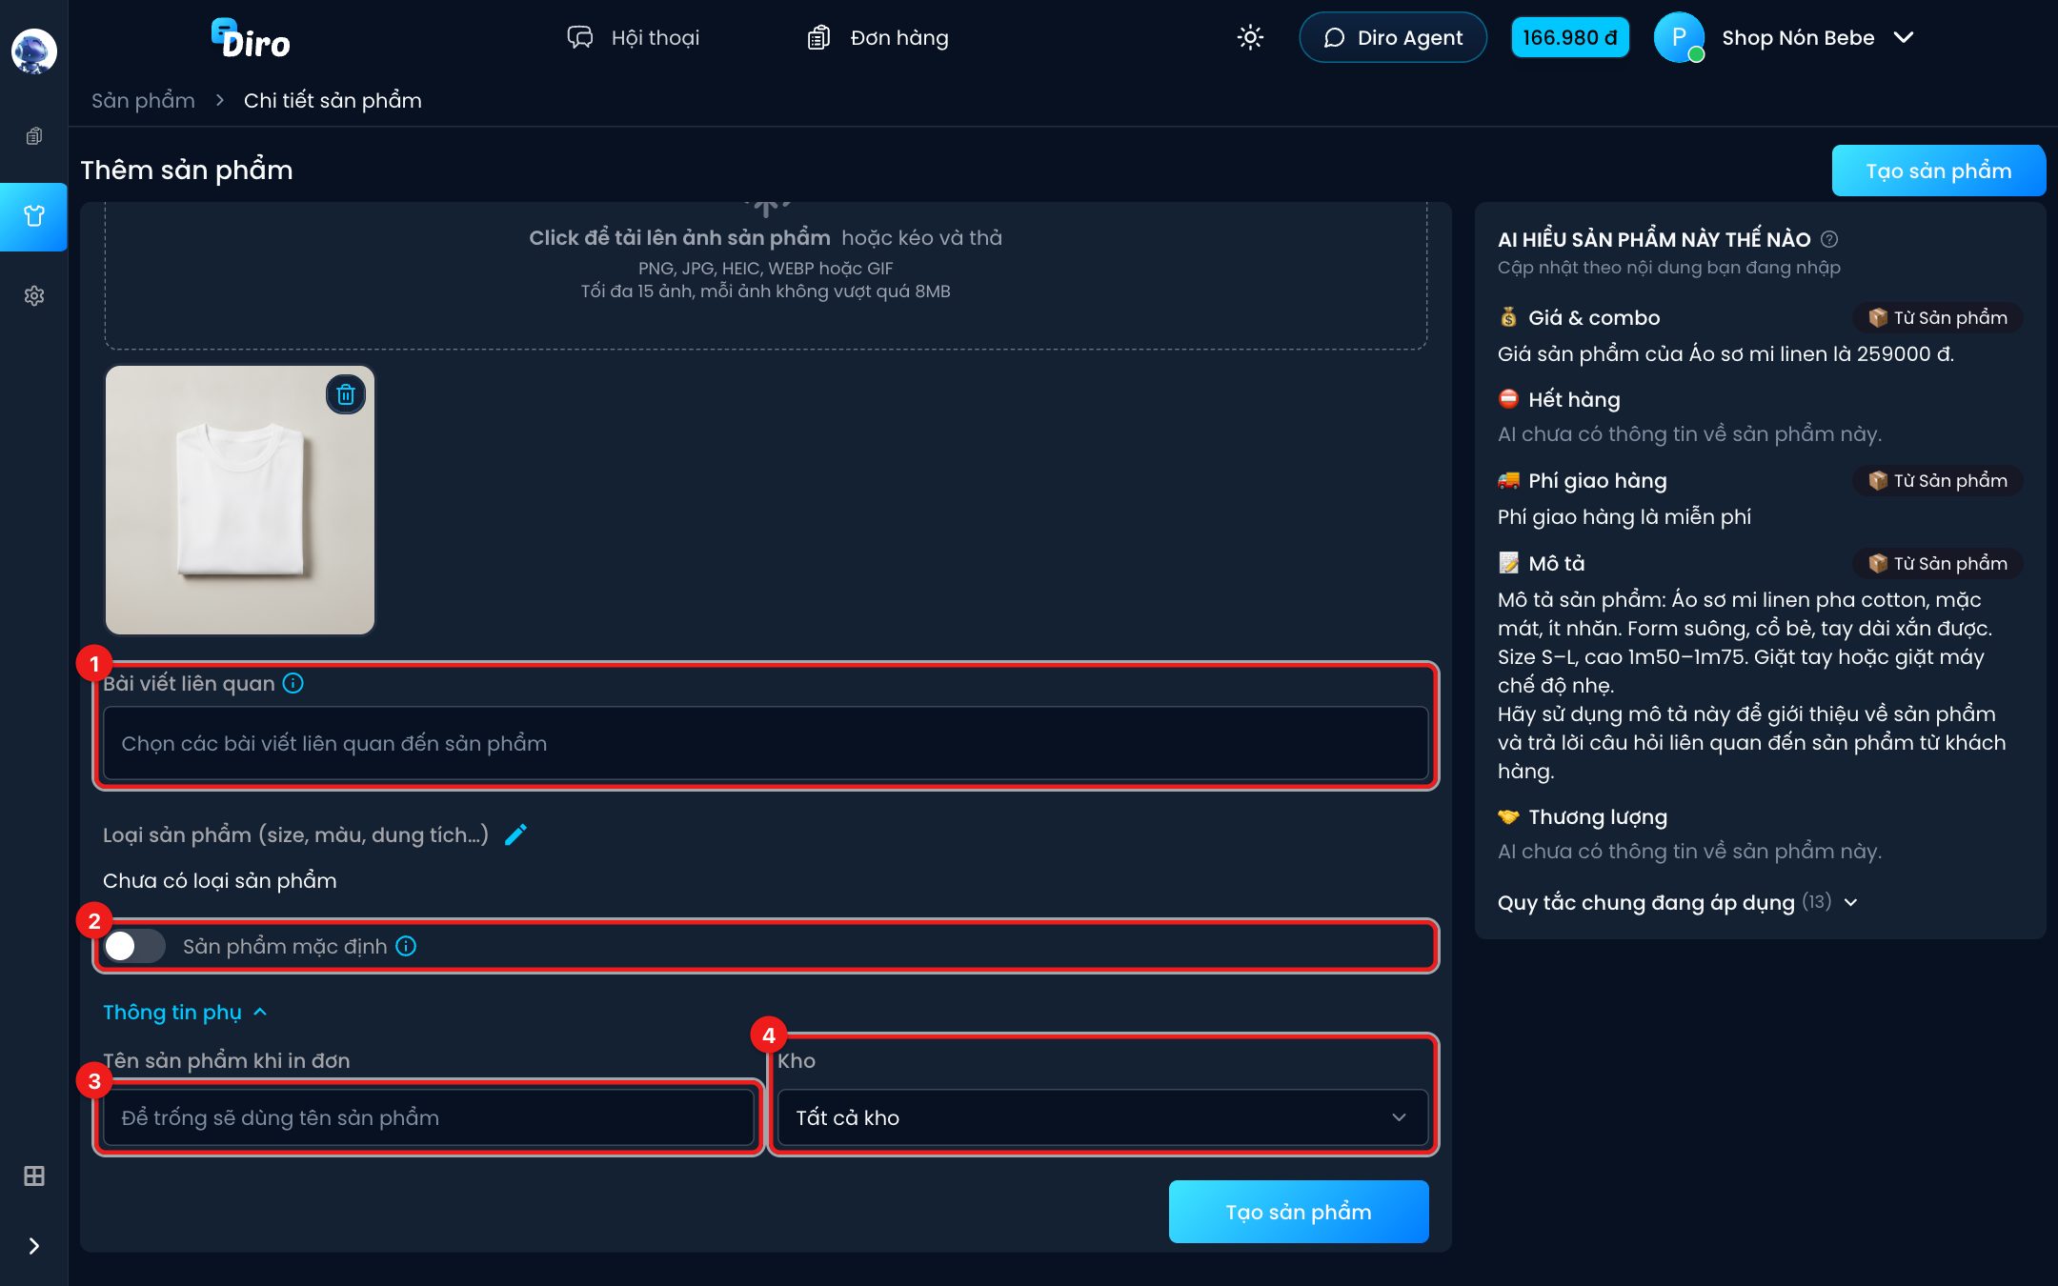Click orders clipboard icon in left sidebar
This screenshot has height=1286, width=2058.
(x=34, y=136)
